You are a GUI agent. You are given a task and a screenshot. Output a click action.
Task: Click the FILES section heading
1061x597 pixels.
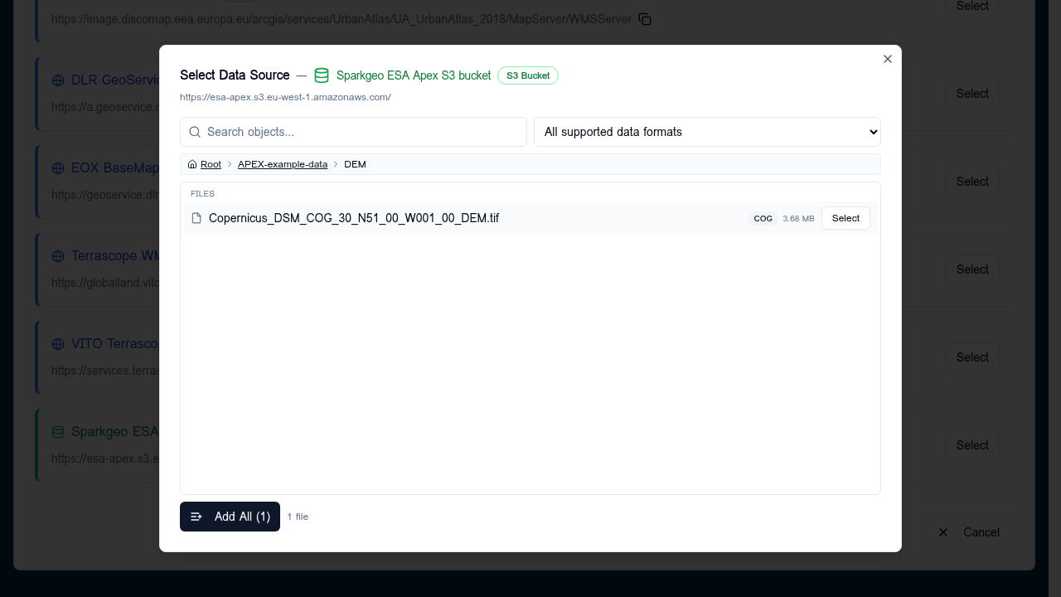pyautogui.click(x=202, y=194)
